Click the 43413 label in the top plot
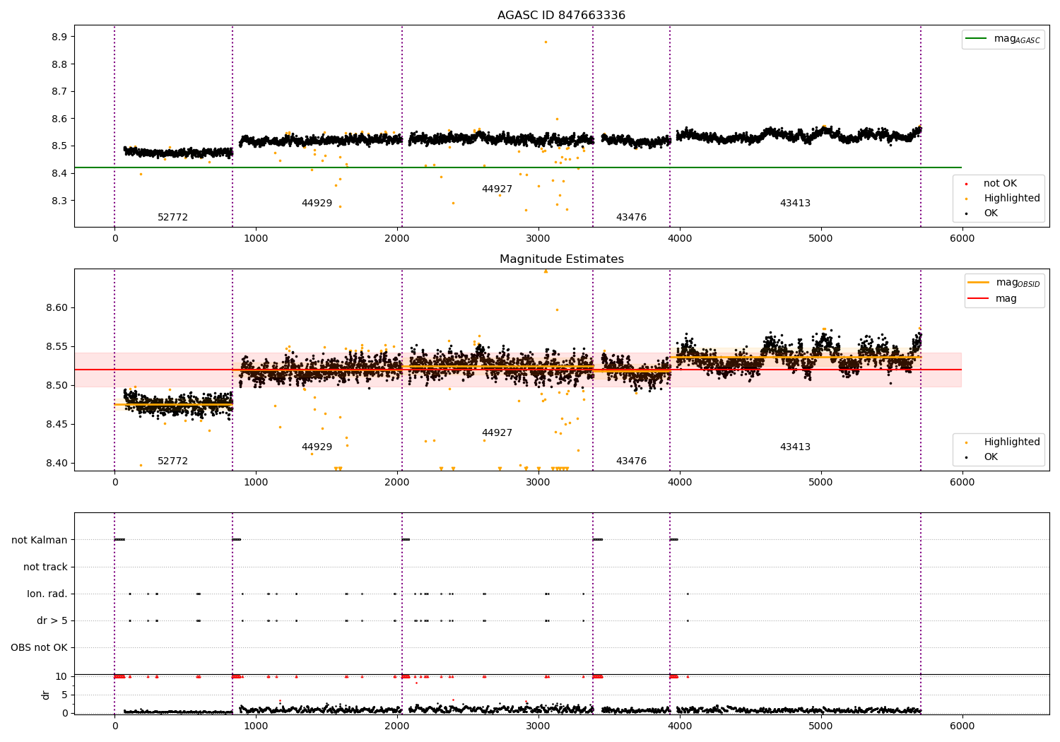 [x=795, y=204]
